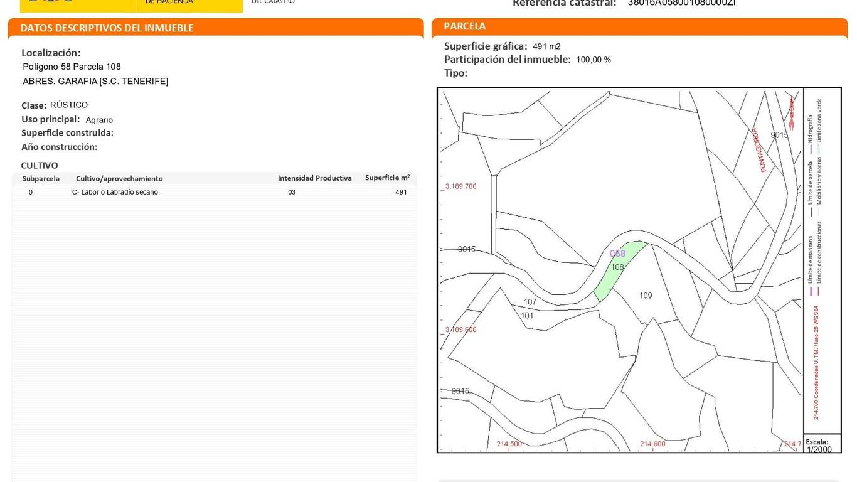Click the DATOS DESCRIPTIVOS DEL INMUEBLE header
Screen dimensions: 857x482
pyautogui.click(x=107, y=28)
